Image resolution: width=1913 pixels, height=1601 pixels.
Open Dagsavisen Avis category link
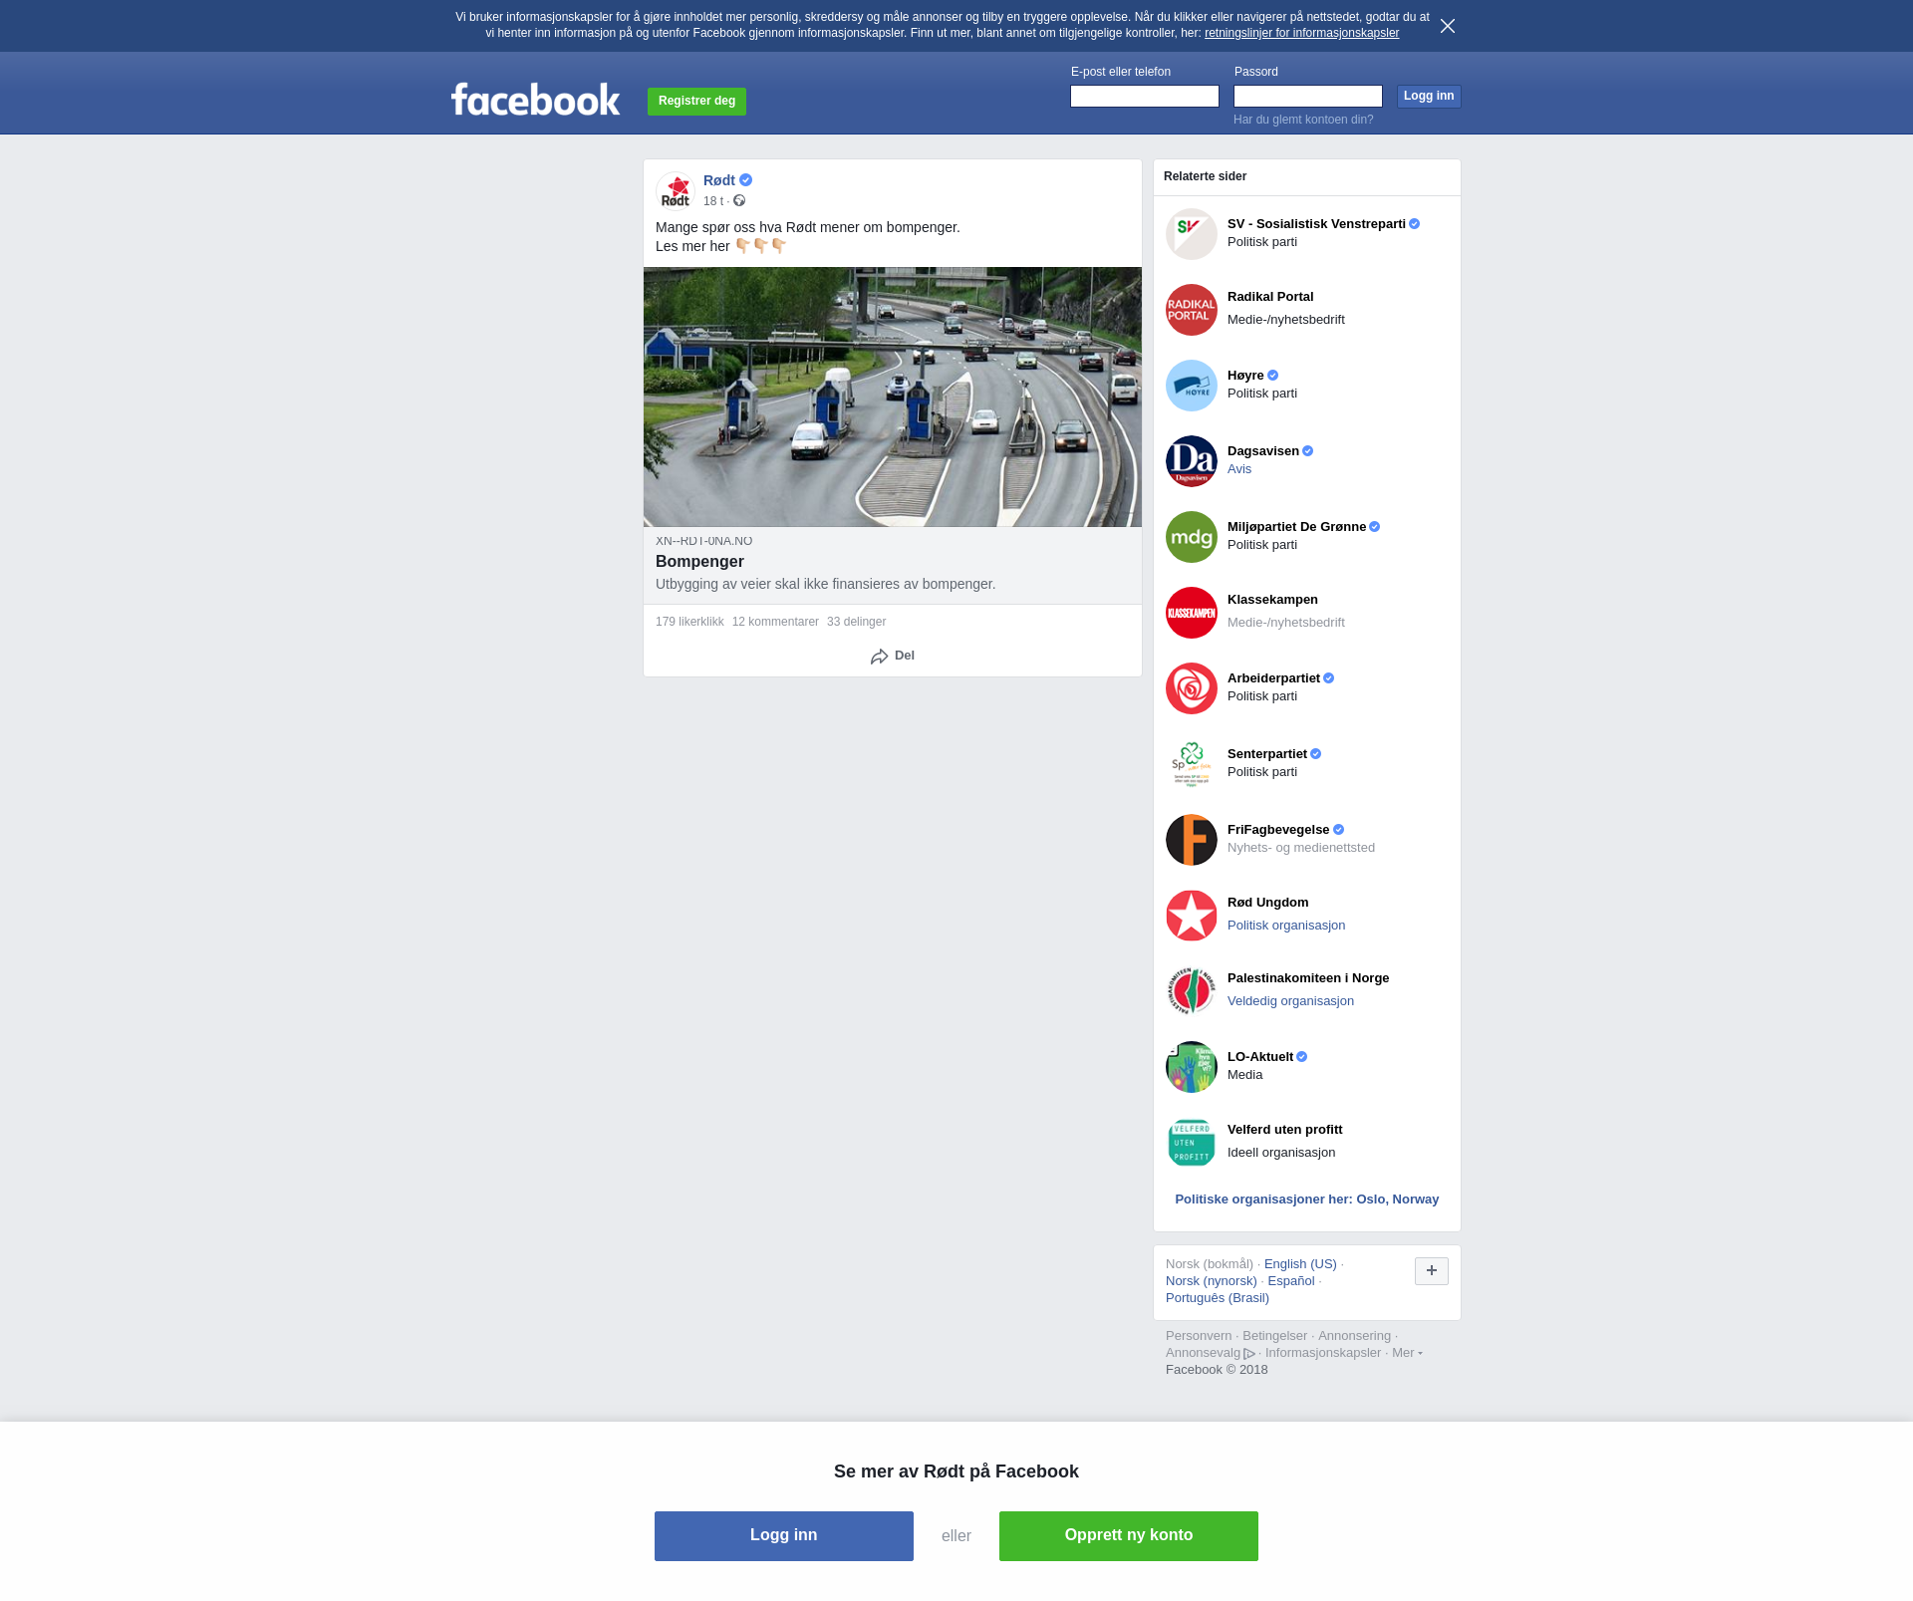point(1239,469)
